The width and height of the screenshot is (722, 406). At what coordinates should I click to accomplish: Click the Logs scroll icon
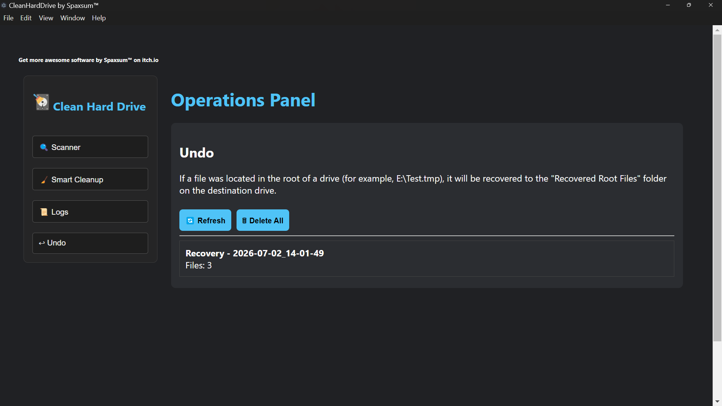coord(44,212)
